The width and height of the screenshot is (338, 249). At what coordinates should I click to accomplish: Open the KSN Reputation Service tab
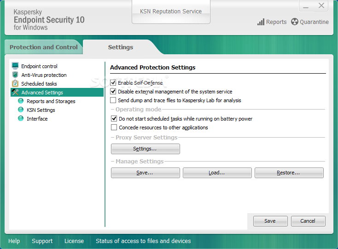(171, 12)
